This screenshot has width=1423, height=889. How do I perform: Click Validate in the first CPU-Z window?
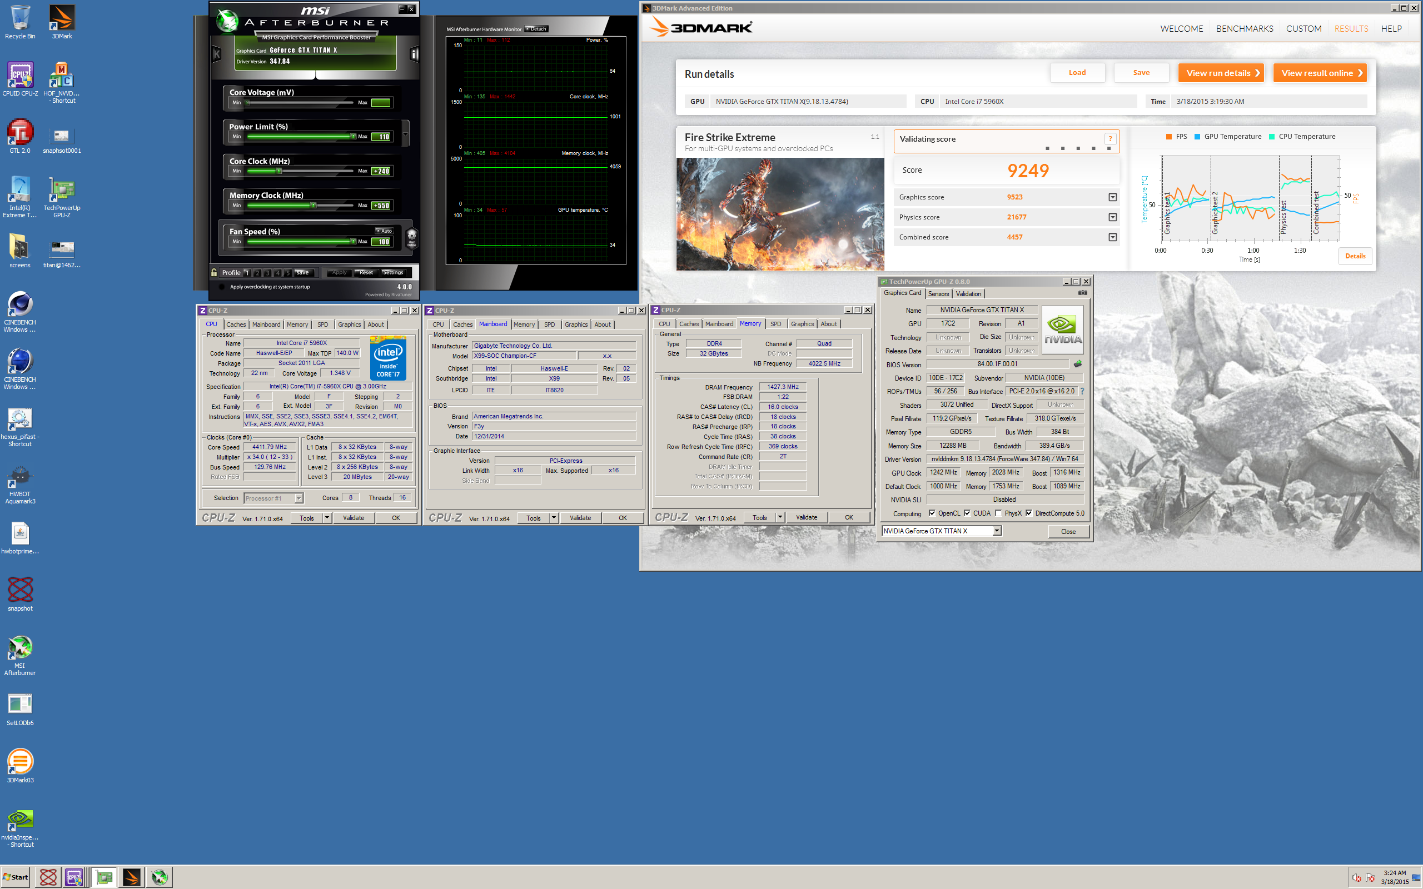[x=354, y=517]
